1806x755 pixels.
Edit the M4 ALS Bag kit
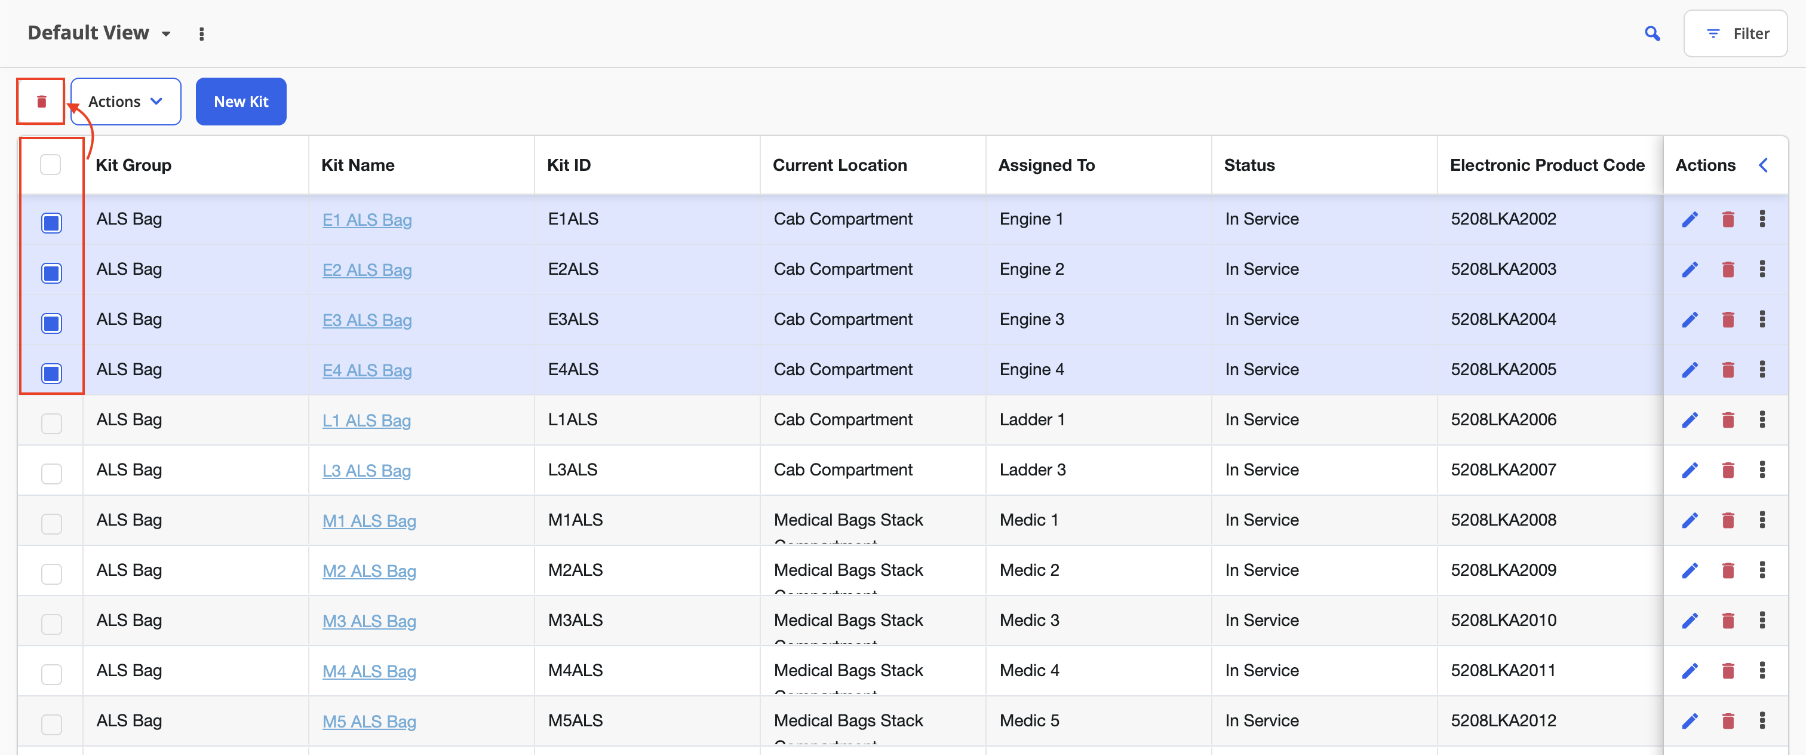[x=1690, y=671]
